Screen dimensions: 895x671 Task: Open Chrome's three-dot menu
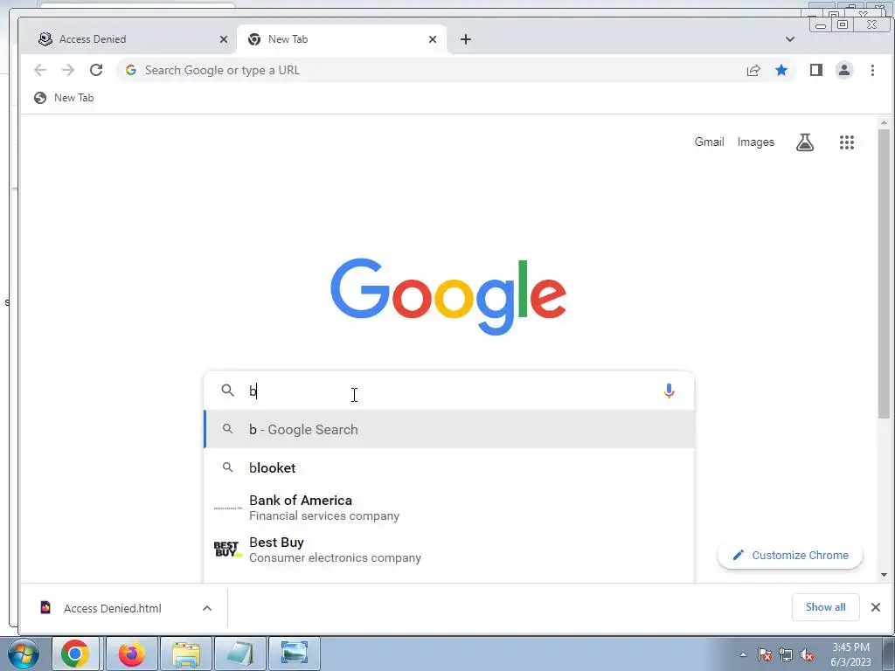872,70
